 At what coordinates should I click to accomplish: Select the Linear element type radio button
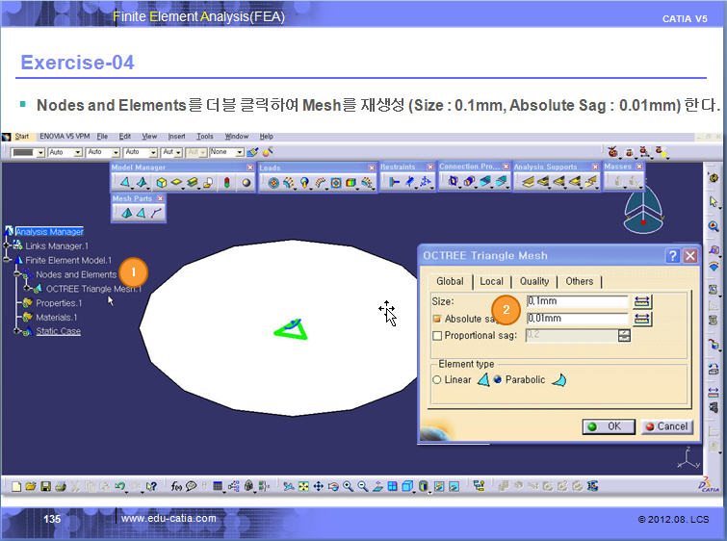coord(437,380)
